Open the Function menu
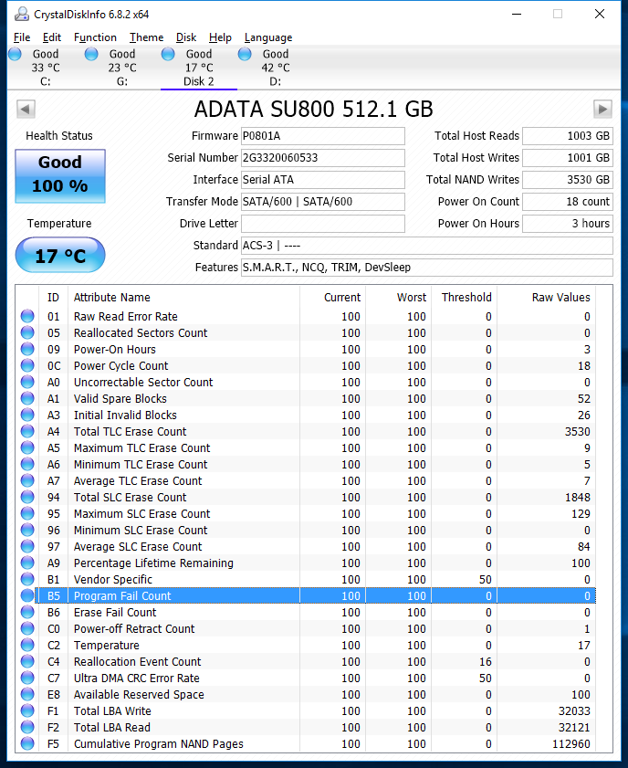628x768 pixels. tap(95, 37)
